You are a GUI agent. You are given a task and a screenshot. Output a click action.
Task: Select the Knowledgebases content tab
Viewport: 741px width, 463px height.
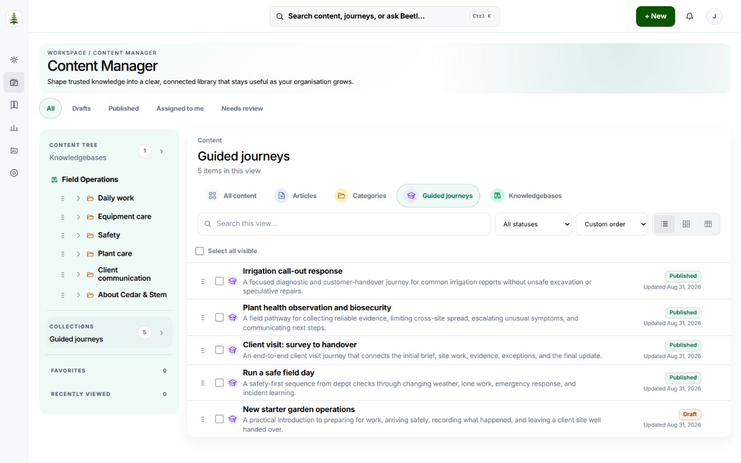click(526, 196)
